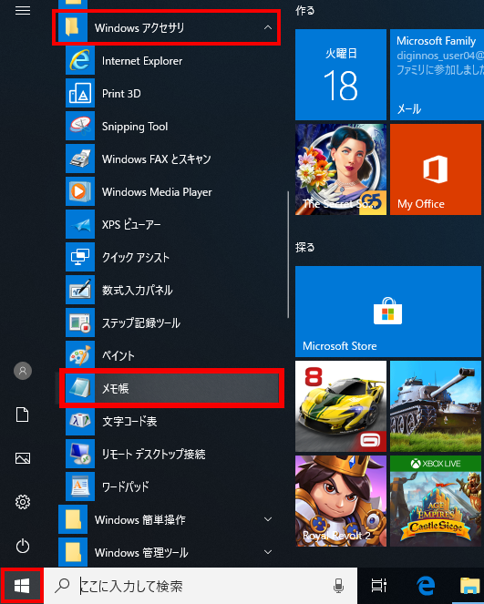
Task: Open Documents icon in left sidebar
Action: (x=23, y=415)
